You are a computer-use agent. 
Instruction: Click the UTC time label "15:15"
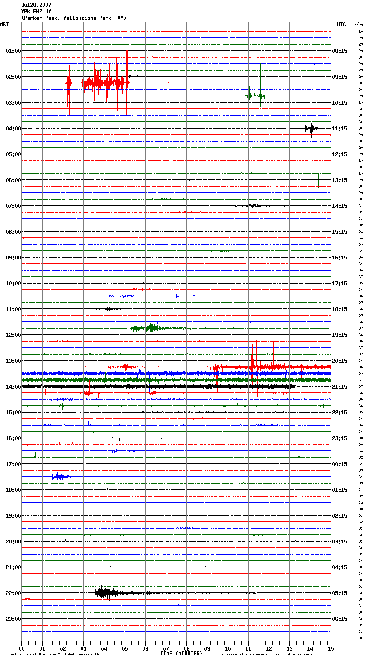click(x=340, y=232)
